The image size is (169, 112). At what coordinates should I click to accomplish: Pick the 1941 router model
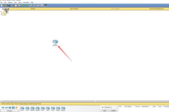pyautogui.click(x=27, y=109)
